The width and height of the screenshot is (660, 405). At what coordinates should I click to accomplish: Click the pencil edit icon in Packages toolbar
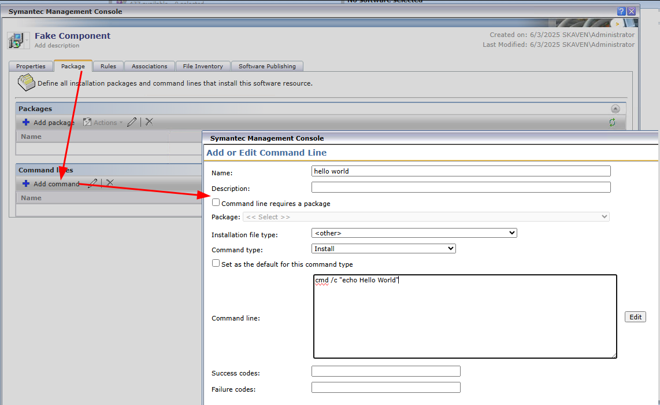tap(132, 122)
